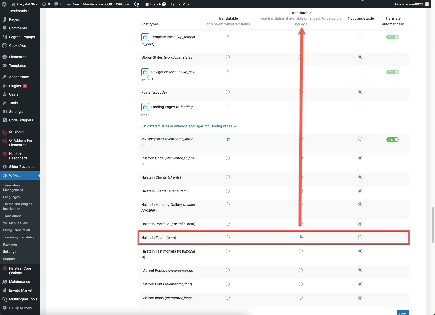Open Packages submenu item
The image size is (435, 315).
click(x=10, y=245)
